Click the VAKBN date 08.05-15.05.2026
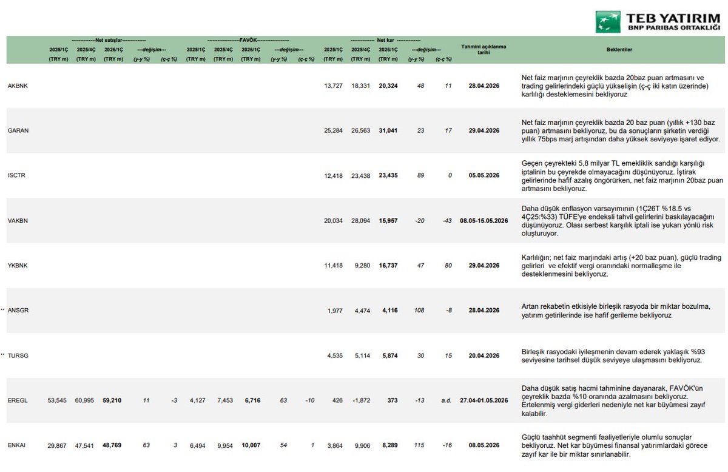Screen dimensions: 728x472 (484, 221)
